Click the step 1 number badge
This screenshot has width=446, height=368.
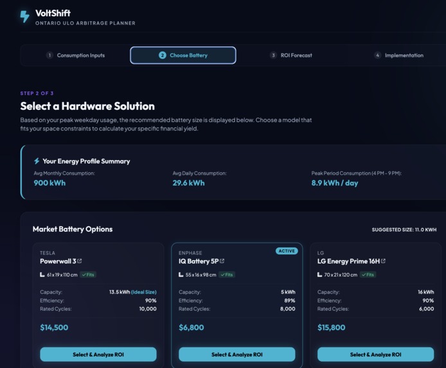pos(49,55)
